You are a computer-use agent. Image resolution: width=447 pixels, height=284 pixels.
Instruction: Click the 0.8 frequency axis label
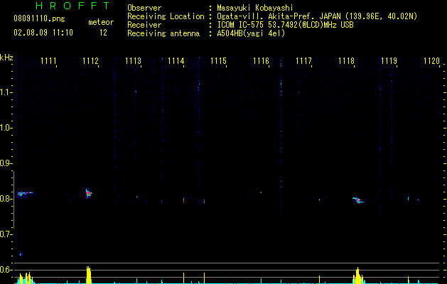pos(6,199)
